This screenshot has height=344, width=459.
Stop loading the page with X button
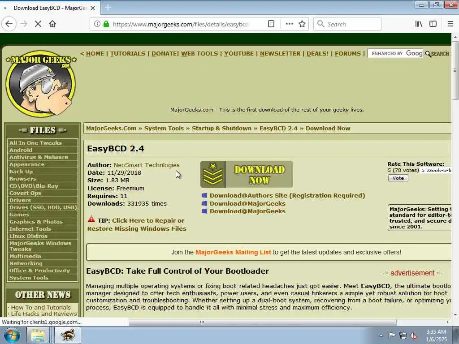38,24
